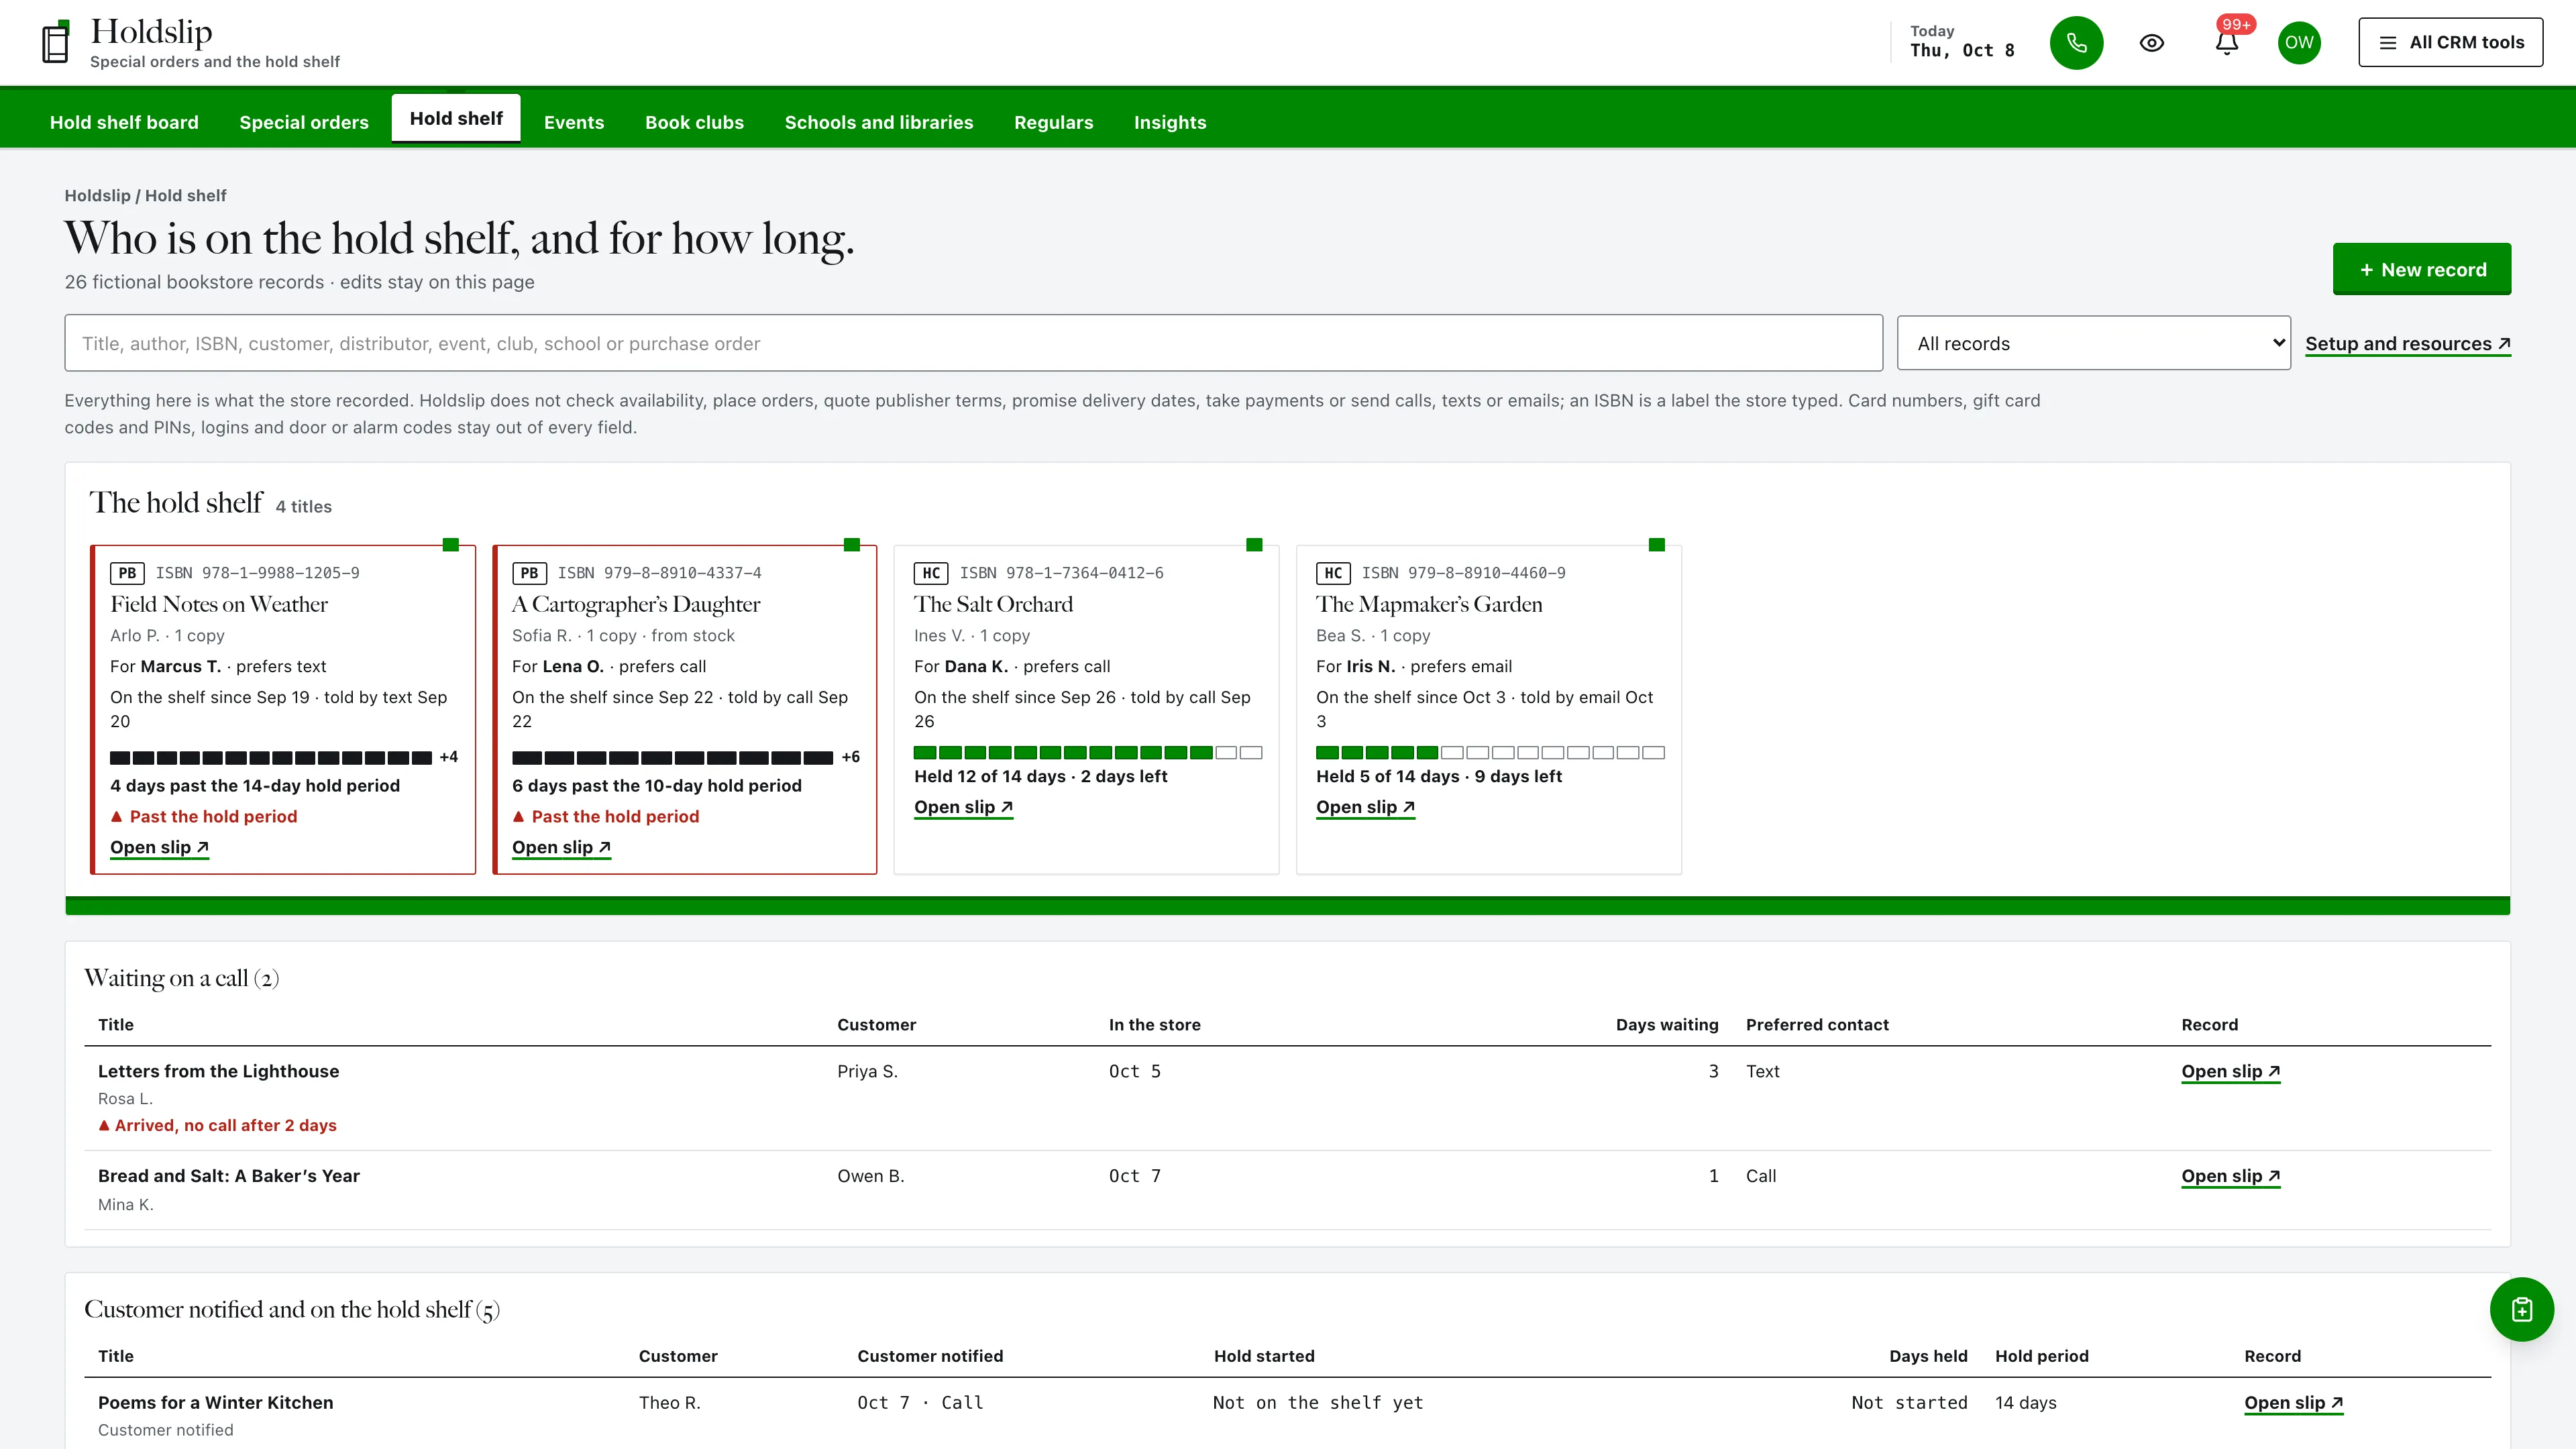Click The Mapmaker's Garden hold progress bar
Viewport: 2576px width, 1449px height.
1489,752
